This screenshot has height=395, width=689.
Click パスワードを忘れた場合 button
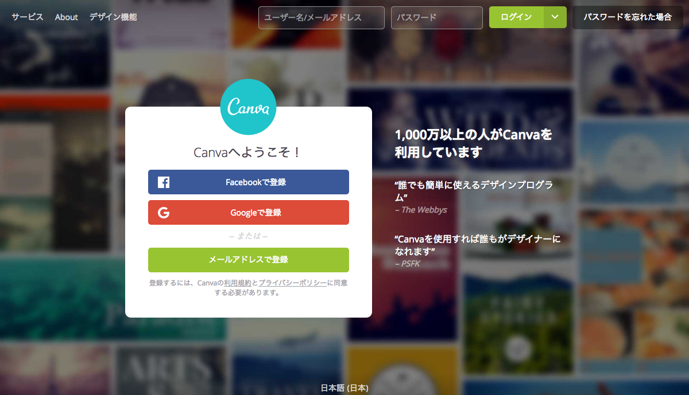(x=628, y=17)
